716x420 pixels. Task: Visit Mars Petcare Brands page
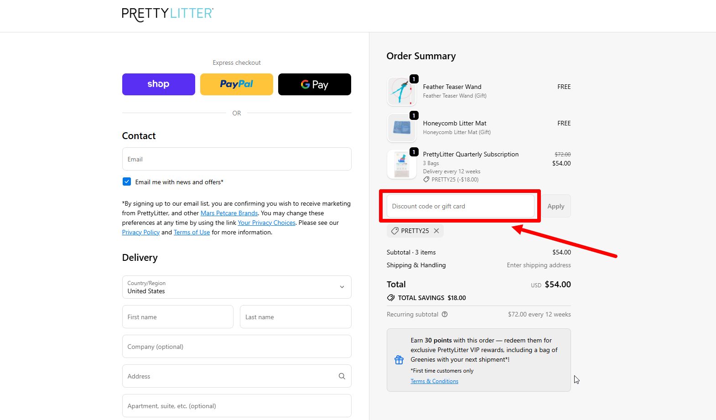coord(229,213)
